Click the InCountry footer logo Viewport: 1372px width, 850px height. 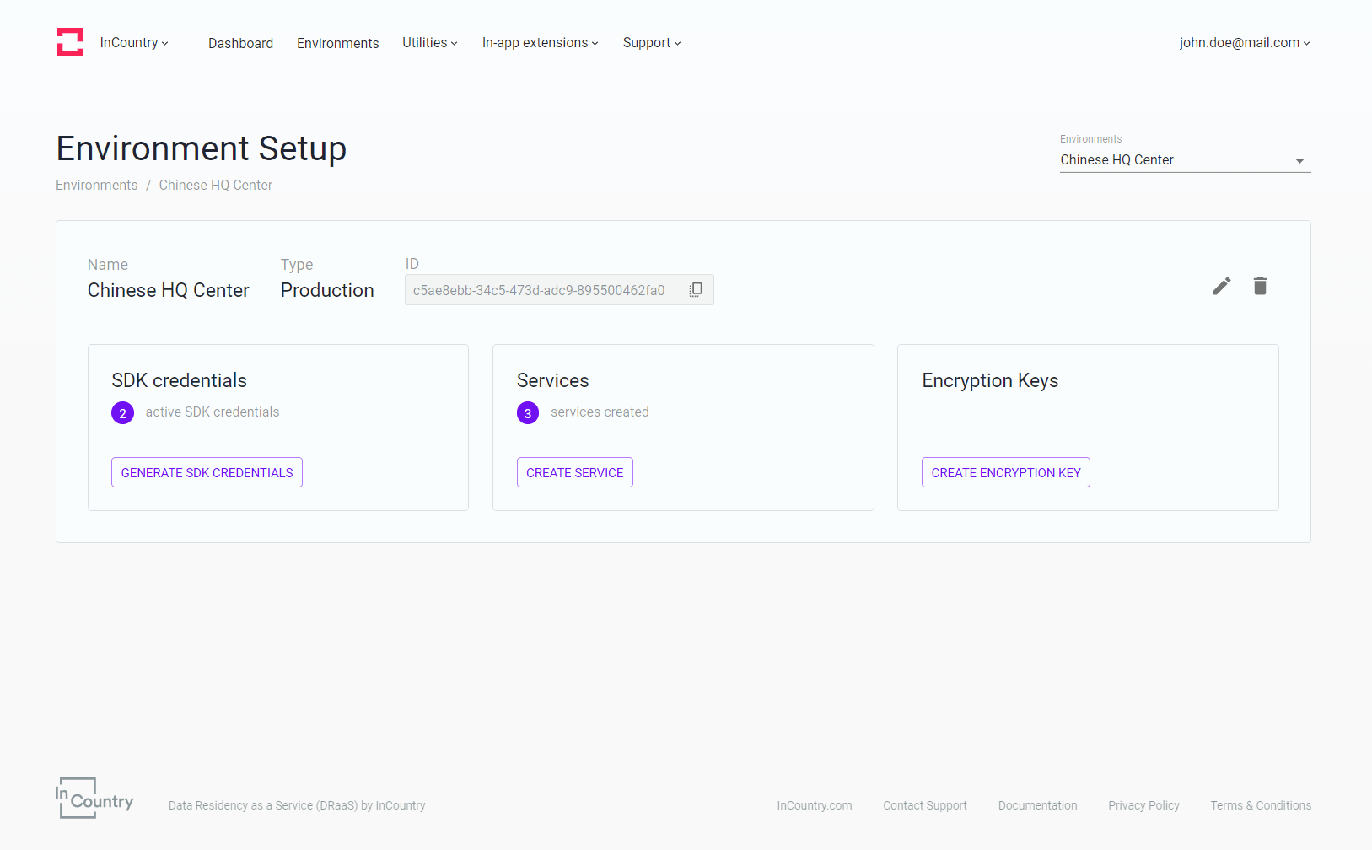pyautogui.click(x=94, y=798)
